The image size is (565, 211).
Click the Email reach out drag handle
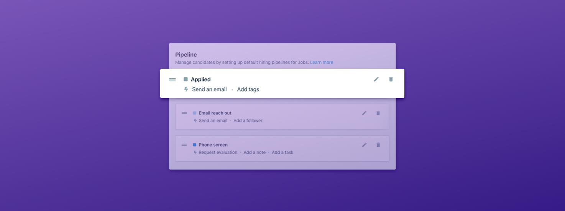(184, 113)
